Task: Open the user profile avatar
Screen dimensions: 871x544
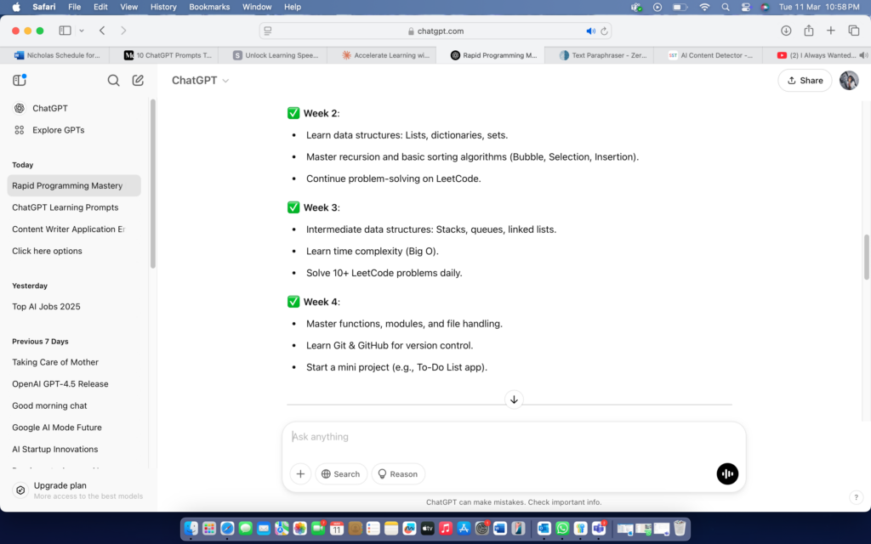Action: 848,80
